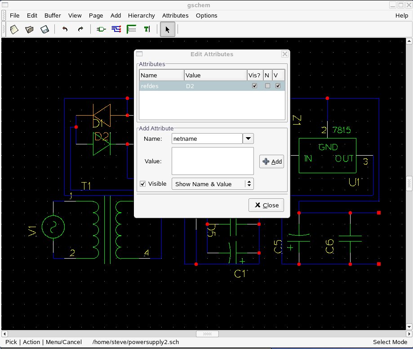The width and height of the screenshot is (413, 349).
Task: Select the Add Bus tool icon
Action: click(131, 30)
